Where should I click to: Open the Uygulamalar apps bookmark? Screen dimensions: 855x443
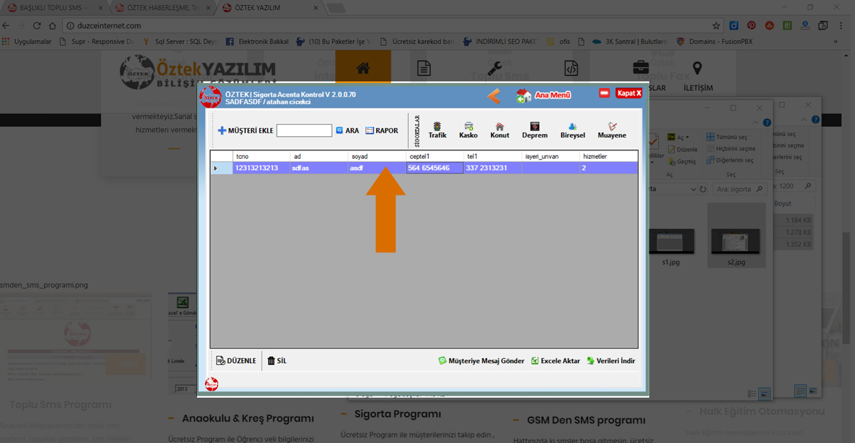pyautogui.click(x=27, y=41)
